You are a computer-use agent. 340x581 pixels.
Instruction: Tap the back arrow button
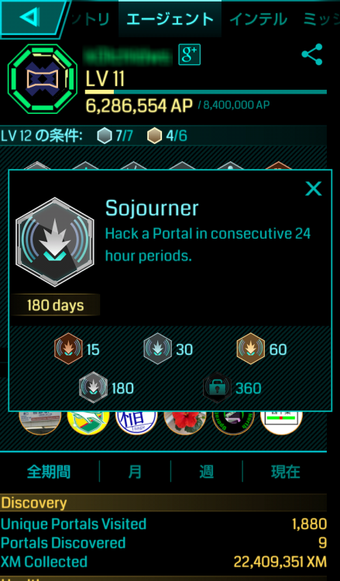click(x=33, y=17)
